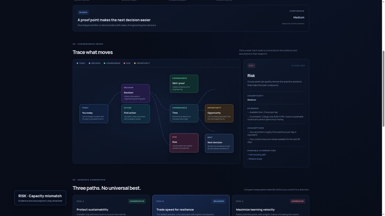This screenshot has height=216, width=385.
Task: Click assumption "Your current resources remain available"
Action: (x=274, y=141)
